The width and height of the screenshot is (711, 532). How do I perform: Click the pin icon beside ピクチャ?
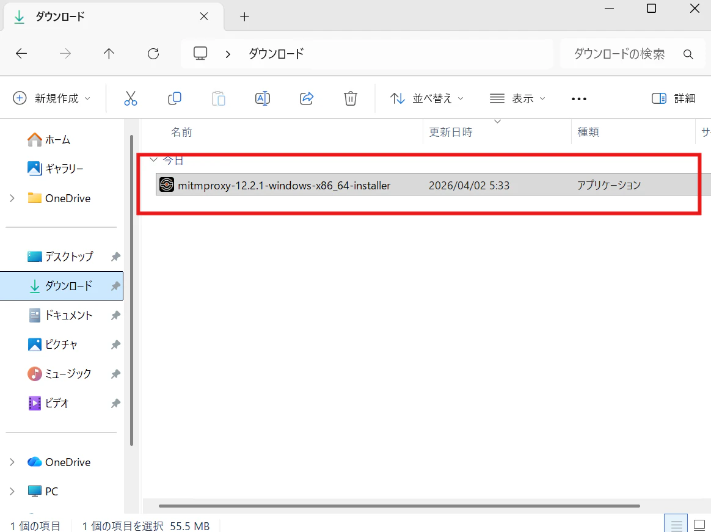115,344
